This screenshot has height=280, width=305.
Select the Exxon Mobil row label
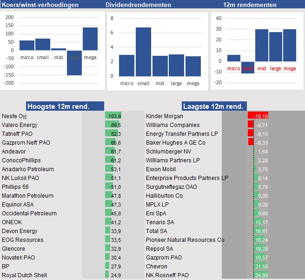(x=161, y=169)
